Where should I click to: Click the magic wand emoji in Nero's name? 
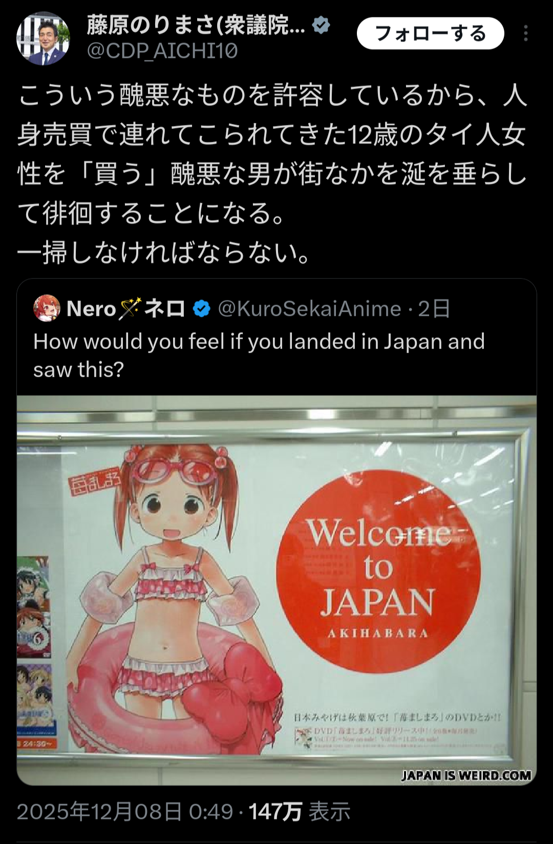tap(130, 309)
